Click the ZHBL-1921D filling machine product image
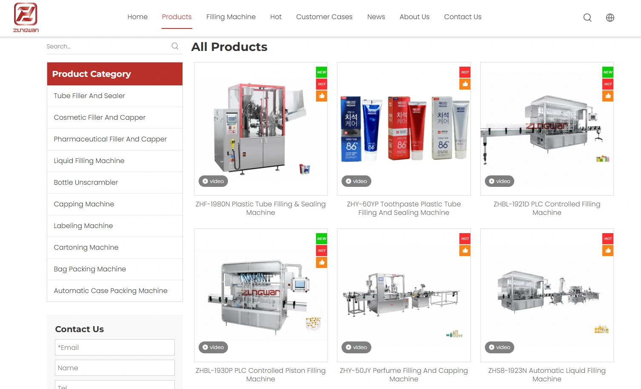The height and width of the screenshot is (389, 641). click(547, 130)
